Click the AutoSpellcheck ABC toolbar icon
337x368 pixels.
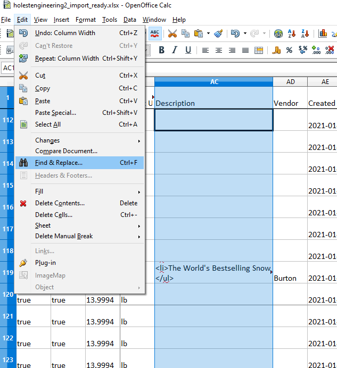pos(155,33)
